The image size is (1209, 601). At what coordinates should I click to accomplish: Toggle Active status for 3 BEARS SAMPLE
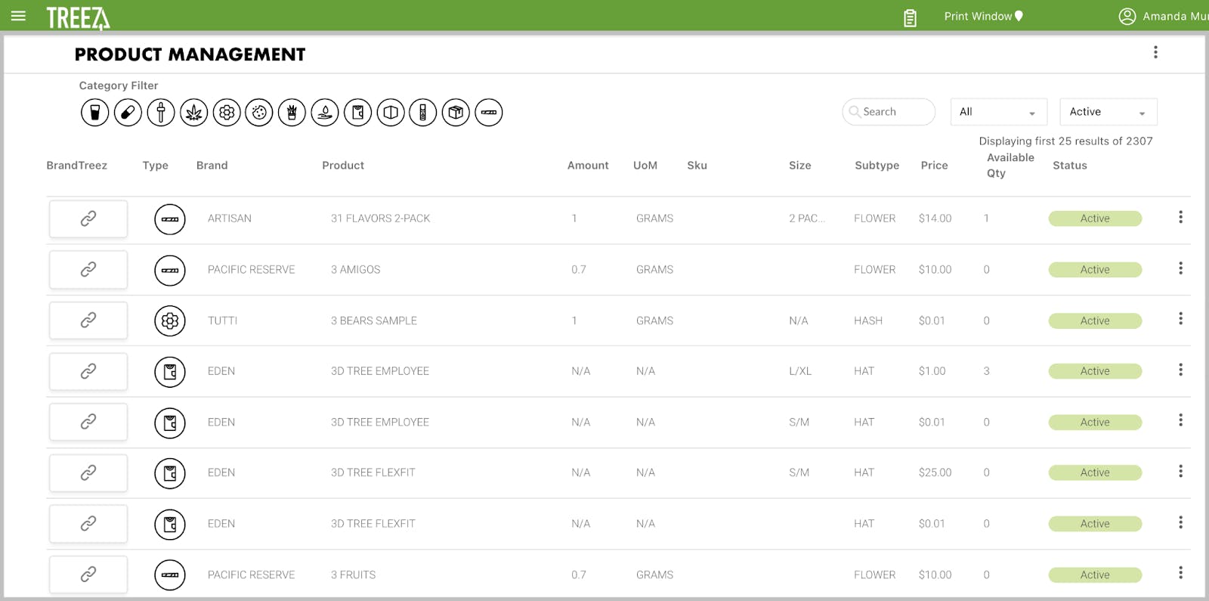coord(1095,321)
